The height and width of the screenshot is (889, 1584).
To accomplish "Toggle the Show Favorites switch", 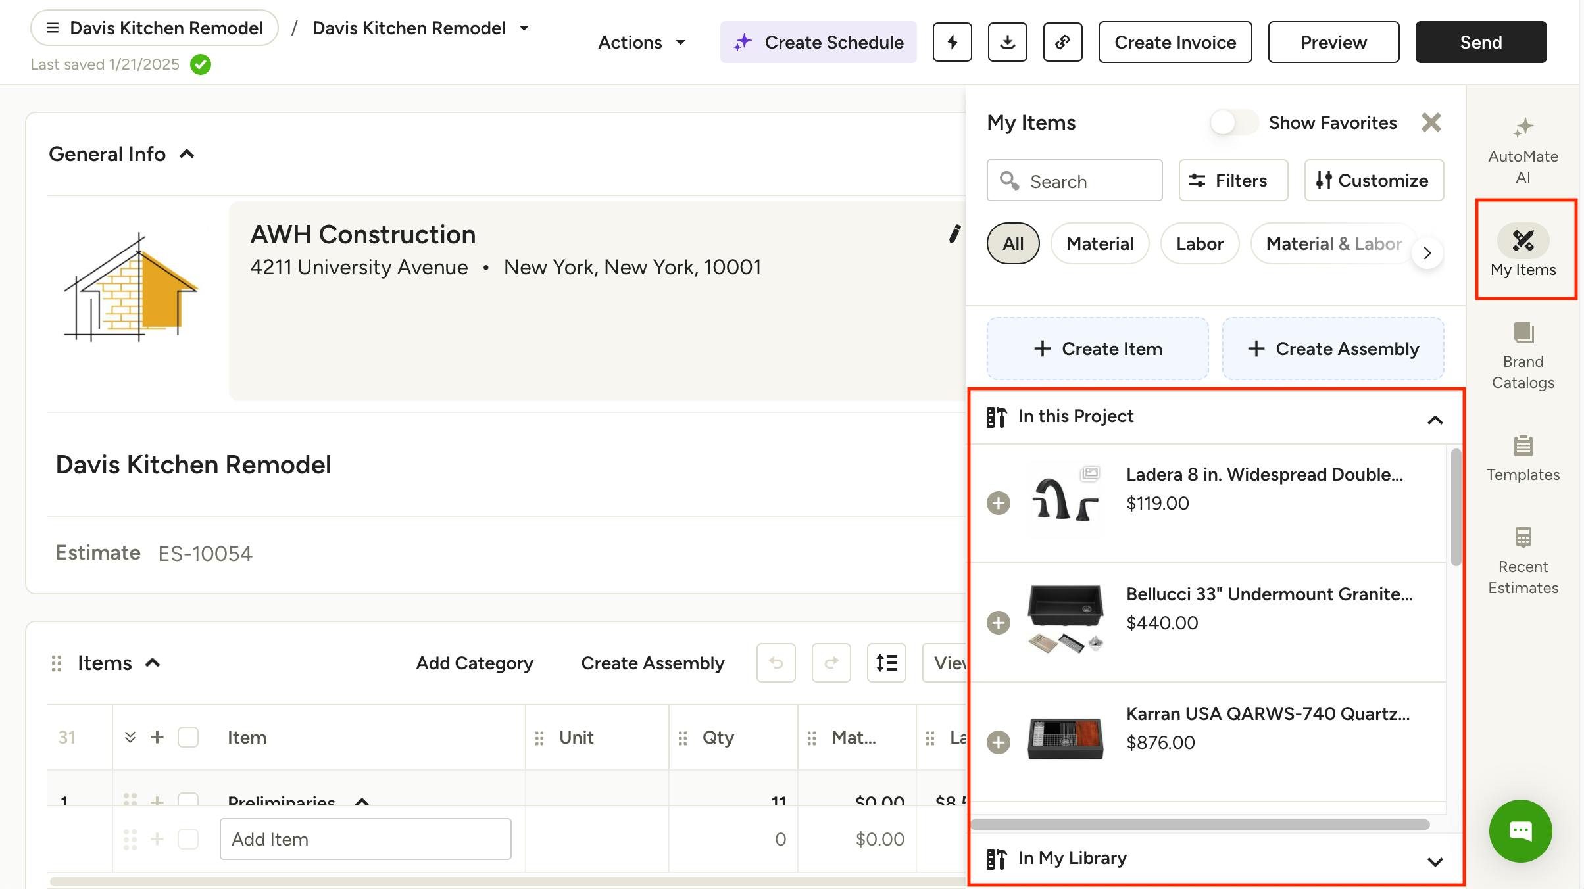I will (1233, 122).
